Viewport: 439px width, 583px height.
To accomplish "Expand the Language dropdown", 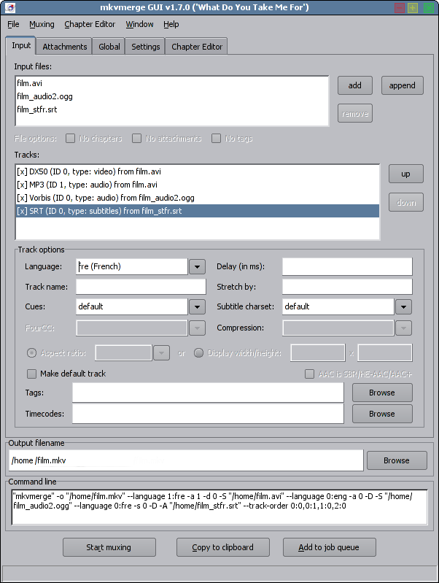I will point(197,266).
